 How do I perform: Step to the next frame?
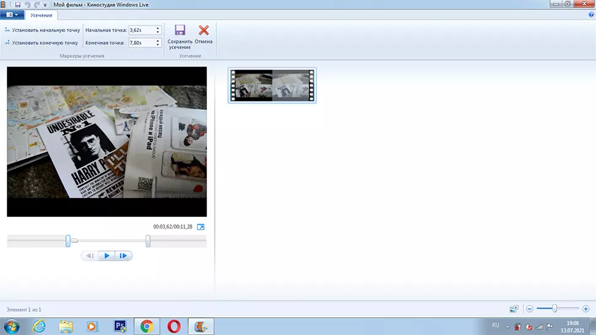pyautogui.click(x=124, y=256)
